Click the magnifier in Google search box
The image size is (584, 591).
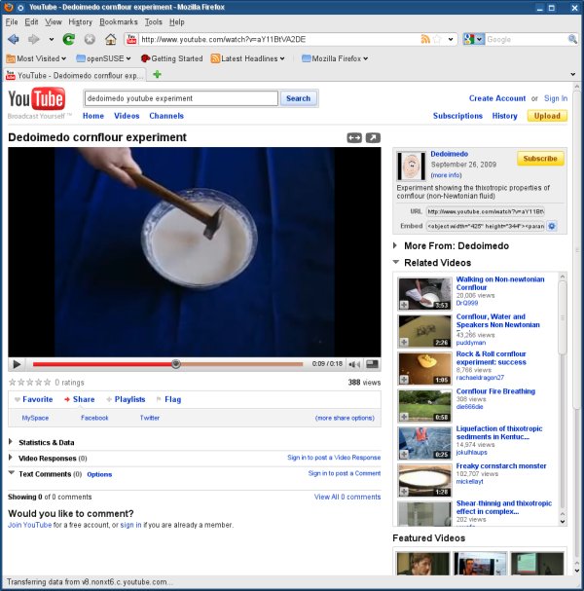pos(572,39)
